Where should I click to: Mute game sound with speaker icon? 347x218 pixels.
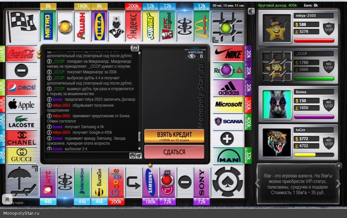(x=251, y=11)
